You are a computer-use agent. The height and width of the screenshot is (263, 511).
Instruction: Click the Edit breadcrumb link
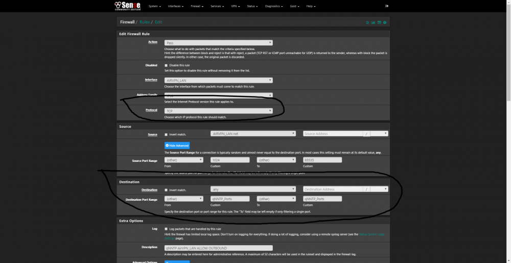coord(158,22)
